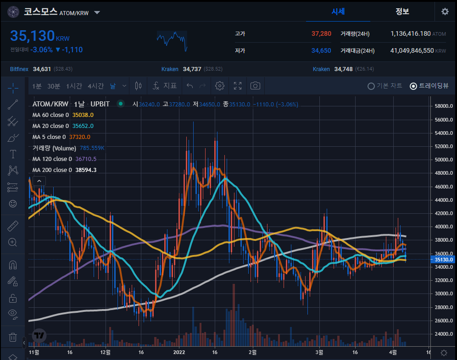Open the XABCD pattern tool
This screenshot has height=360, width=457.
tap(13, 171)
